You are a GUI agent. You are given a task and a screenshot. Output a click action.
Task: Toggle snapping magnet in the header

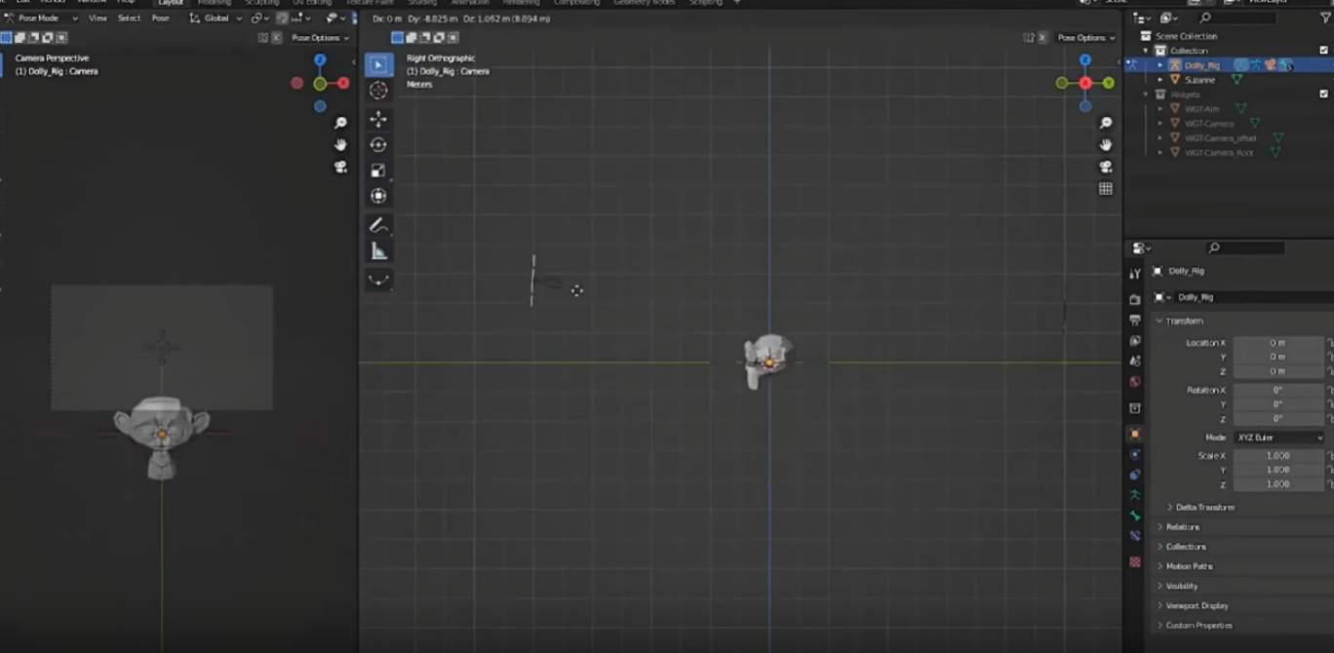point(282,18)
